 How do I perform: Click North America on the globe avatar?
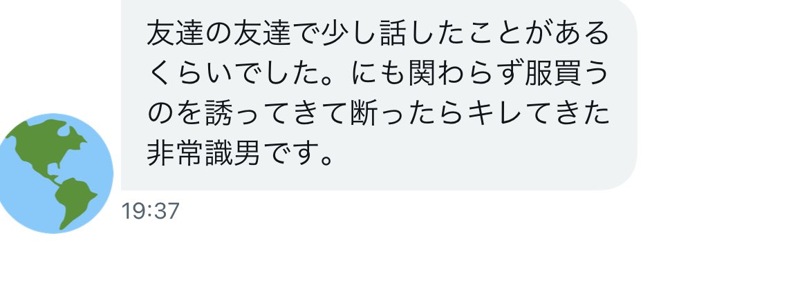44,144
